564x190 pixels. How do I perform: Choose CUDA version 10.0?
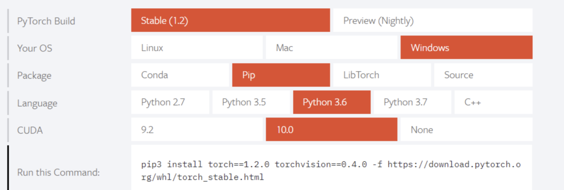(x=331, y=130)
